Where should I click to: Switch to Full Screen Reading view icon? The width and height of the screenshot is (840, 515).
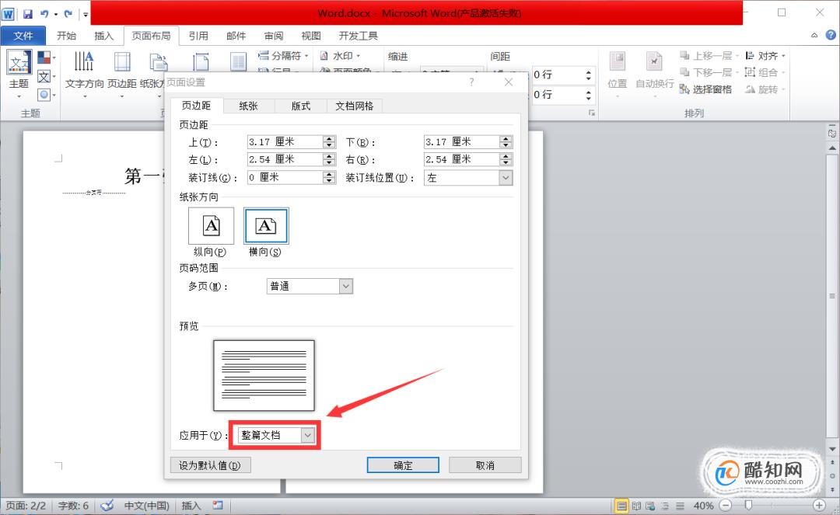point(636,506)
